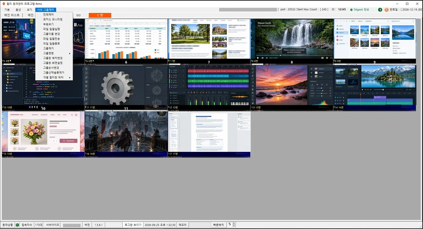
Task: Expand the 그룹명령 submenu
Action: pos(54,53)
